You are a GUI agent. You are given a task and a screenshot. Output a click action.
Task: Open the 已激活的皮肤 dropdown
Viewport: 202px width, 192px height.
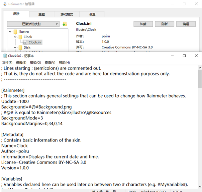point(33,24)
